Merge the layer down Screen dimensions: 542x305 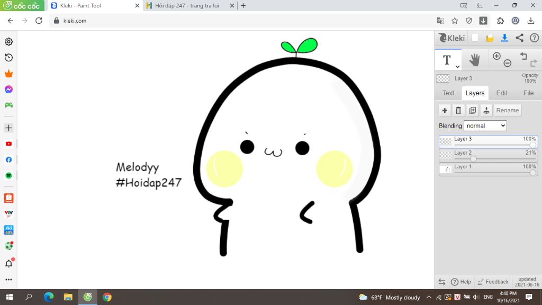(486, 110)
